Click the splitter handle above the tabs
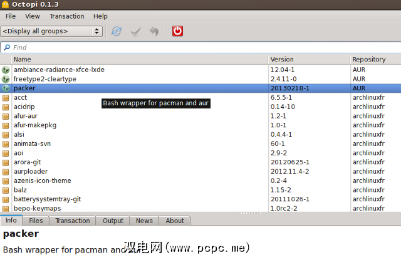The image size is (401, 262). coord(251,213)
